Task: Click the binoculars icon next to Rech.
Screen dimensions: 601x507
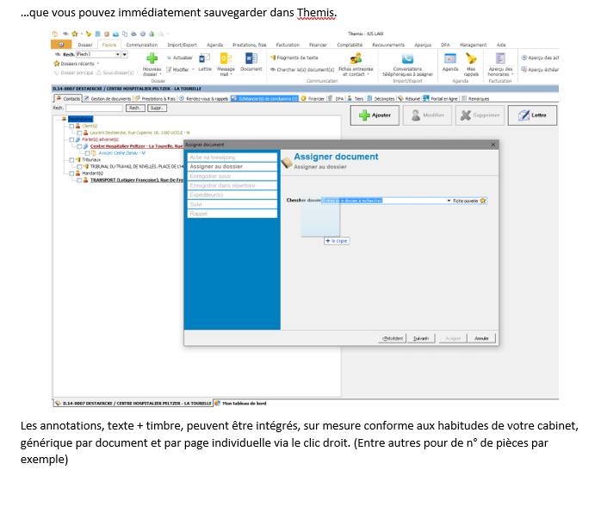Action: tap(58, 54)
